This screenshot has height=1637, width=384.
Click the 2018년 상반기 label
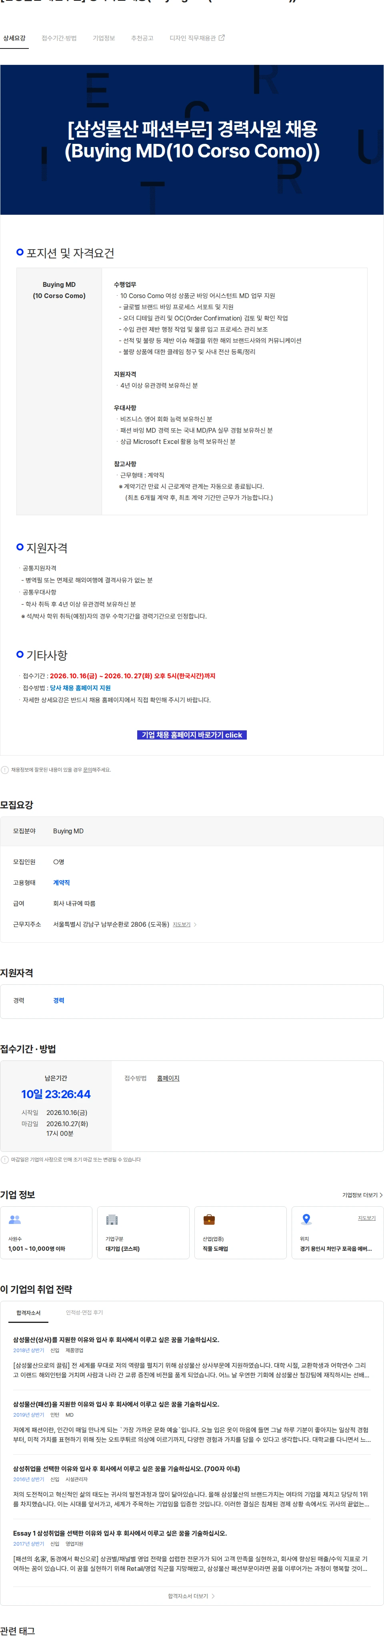[x=28, y=1351]
